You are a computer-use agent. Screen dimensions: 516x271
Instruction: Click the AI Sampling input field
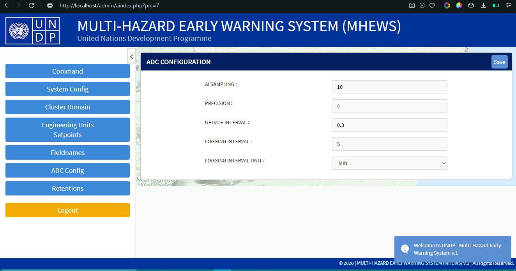click(389, 87)
